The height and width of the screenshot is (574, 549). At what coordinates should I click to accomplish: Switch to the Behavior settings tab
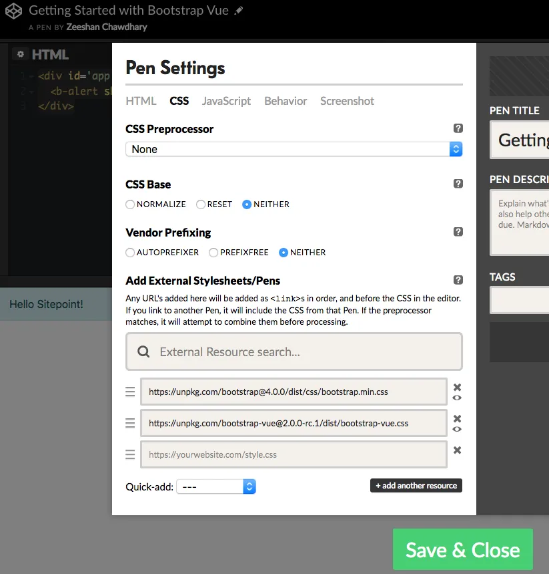[x=286, y=101]
